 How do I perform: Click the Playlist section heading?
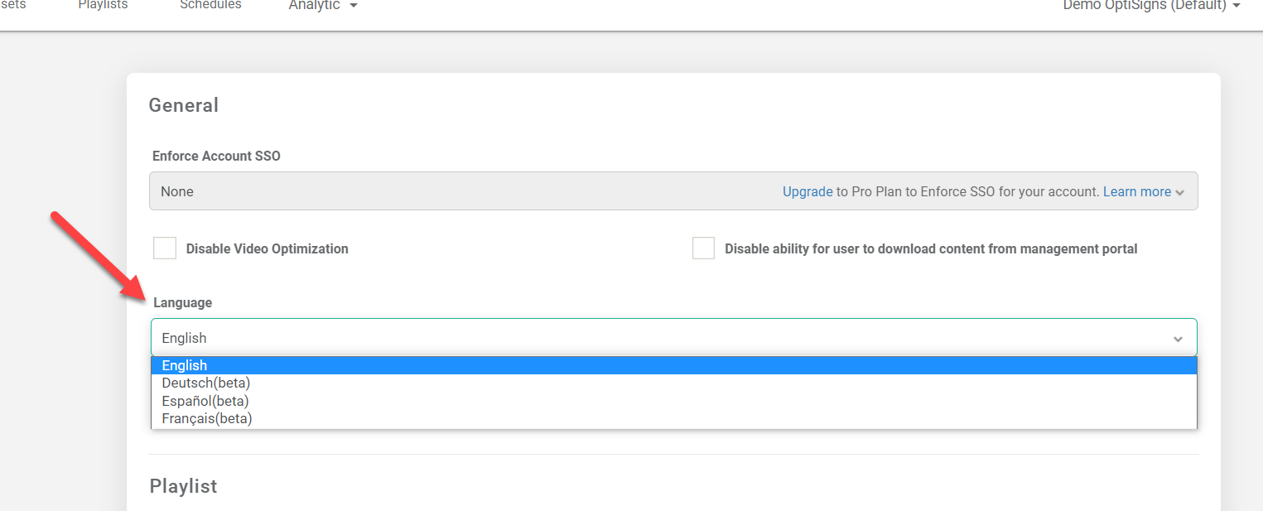click(183, 486)
